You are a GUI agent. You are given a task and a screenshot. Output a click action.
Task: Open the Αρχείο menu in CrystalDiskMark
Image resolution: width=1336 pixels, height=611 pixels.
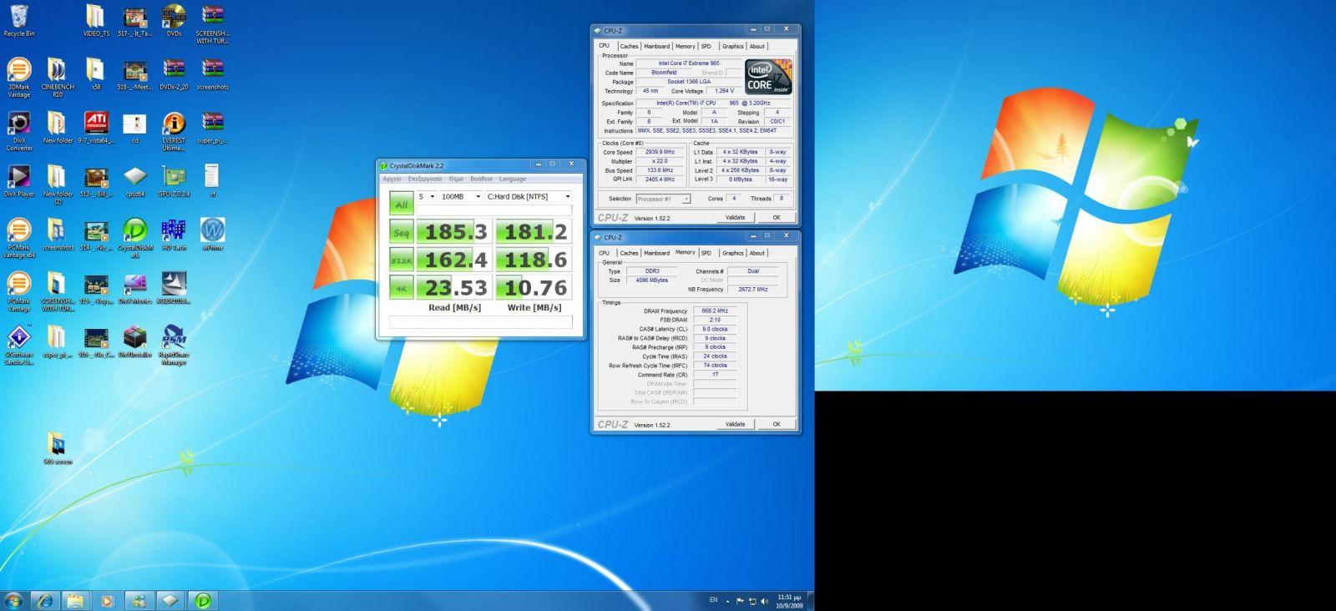[392, 179]
